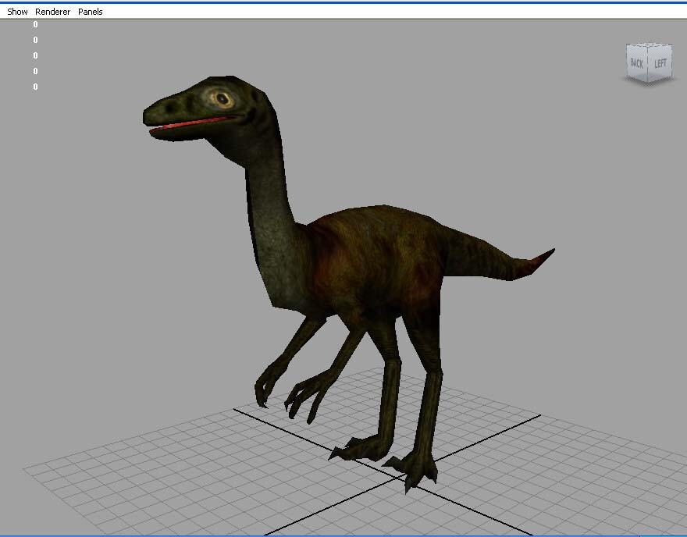Image resolution: width=687 pixels, height=537 pixels.
Task: Click the LEFT face of the ViewCube
Action: click(660, 62)
